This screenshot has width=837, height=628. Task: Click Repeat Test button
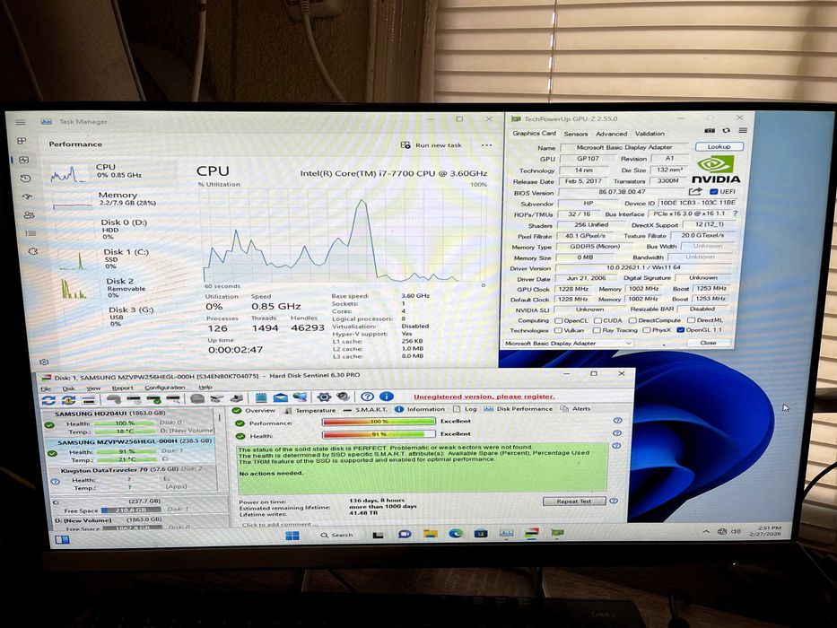coord(574,502)
